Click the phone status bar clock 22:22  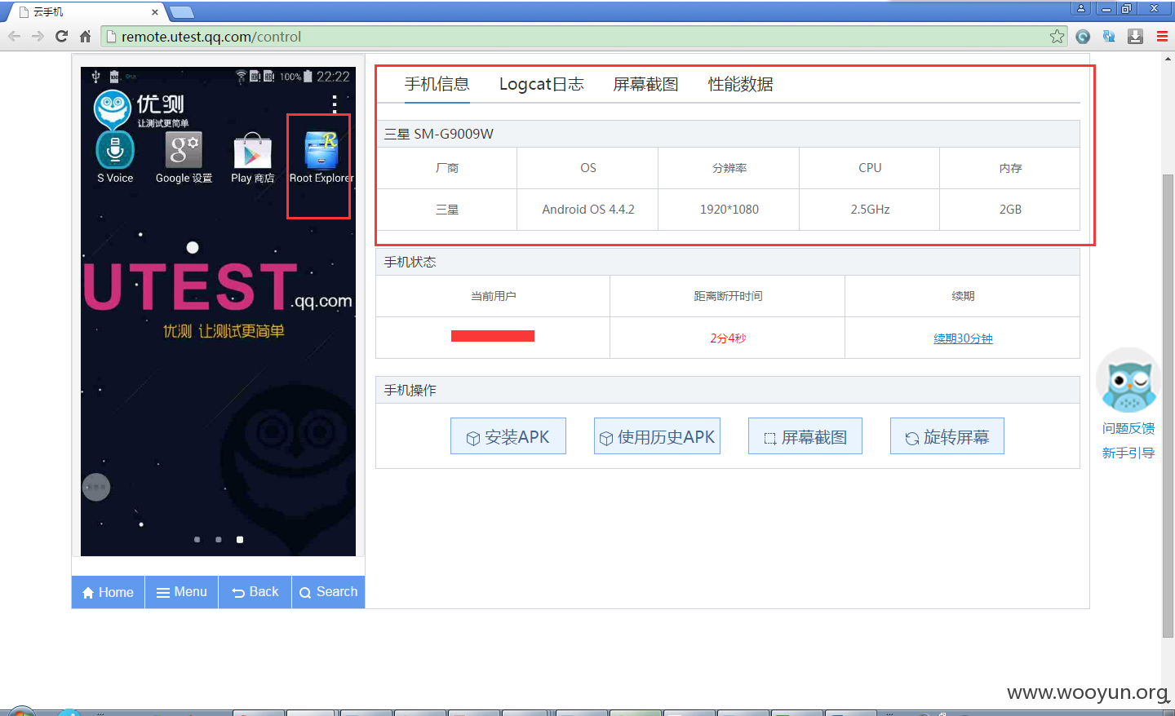coord(333,76)
